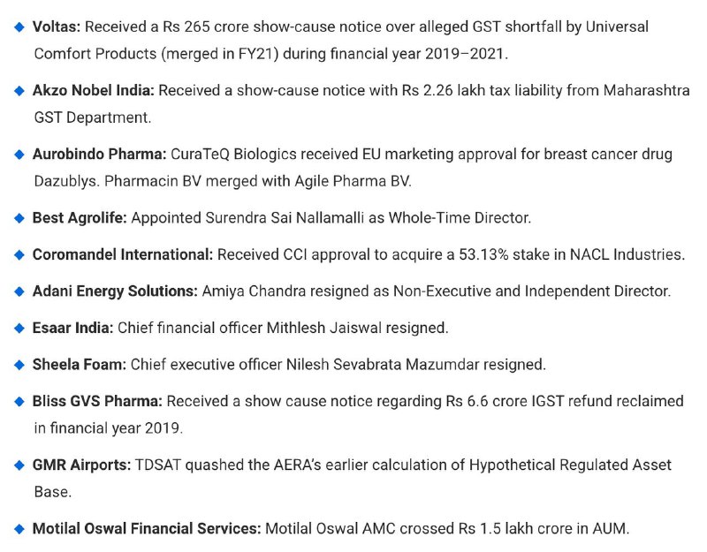The image size is (707, 552).
Task: Click the Sheela Foam bold label
Action: pyautogui.click(x=80, y=364)
